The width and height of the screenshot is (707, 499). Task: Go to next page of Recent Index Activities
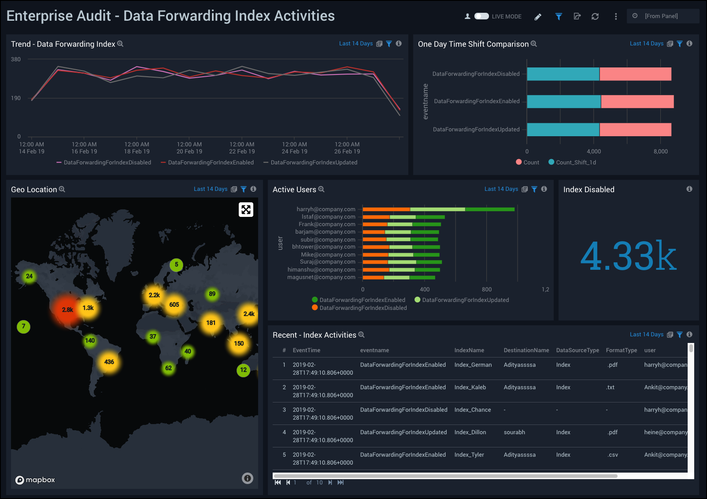coord(330,482)
